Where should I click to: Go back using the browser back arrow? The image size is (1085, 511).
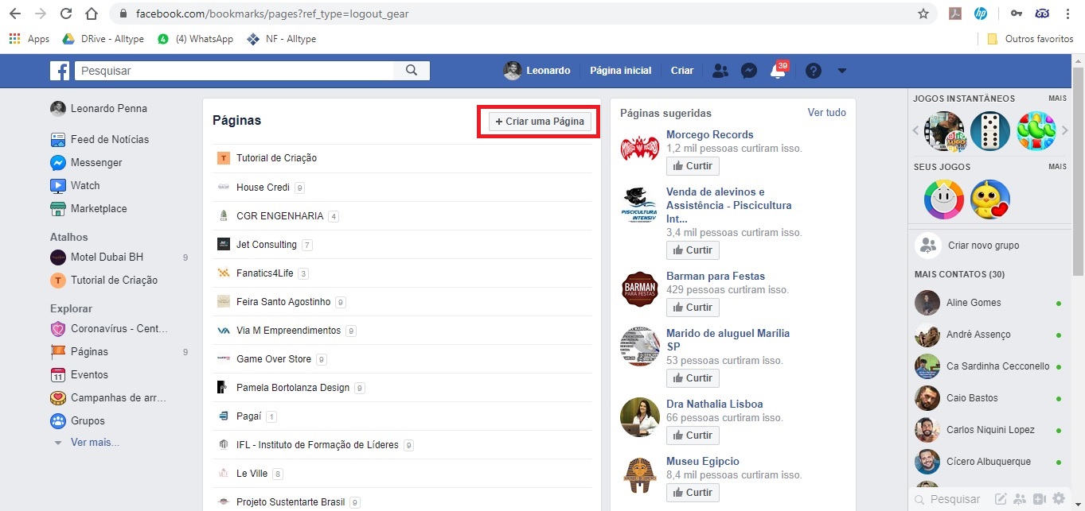tap(15, 14)
